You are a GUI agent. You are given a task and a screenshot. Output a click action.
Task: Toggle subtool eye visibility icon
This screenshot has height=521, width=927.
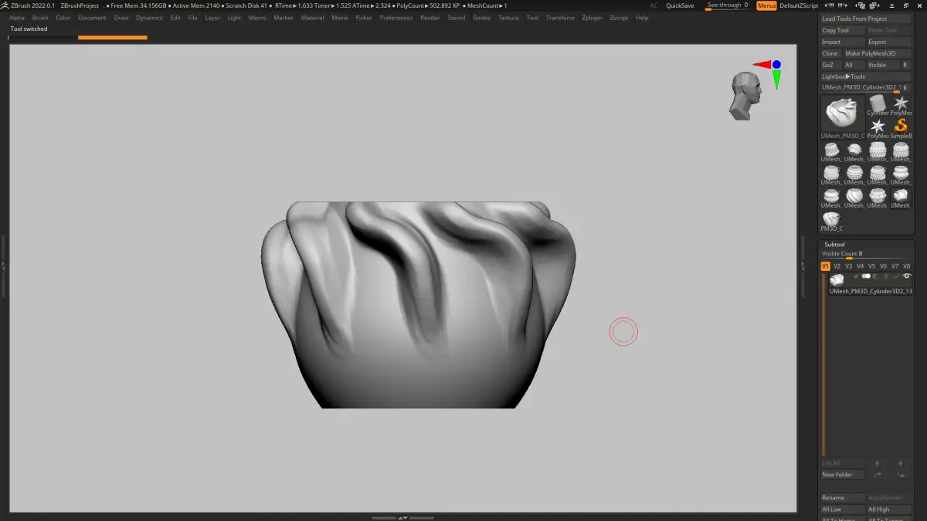(x=907, y=276)
